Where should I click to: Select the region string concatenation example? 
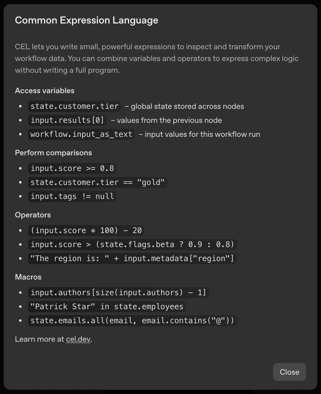coord(132,258)
